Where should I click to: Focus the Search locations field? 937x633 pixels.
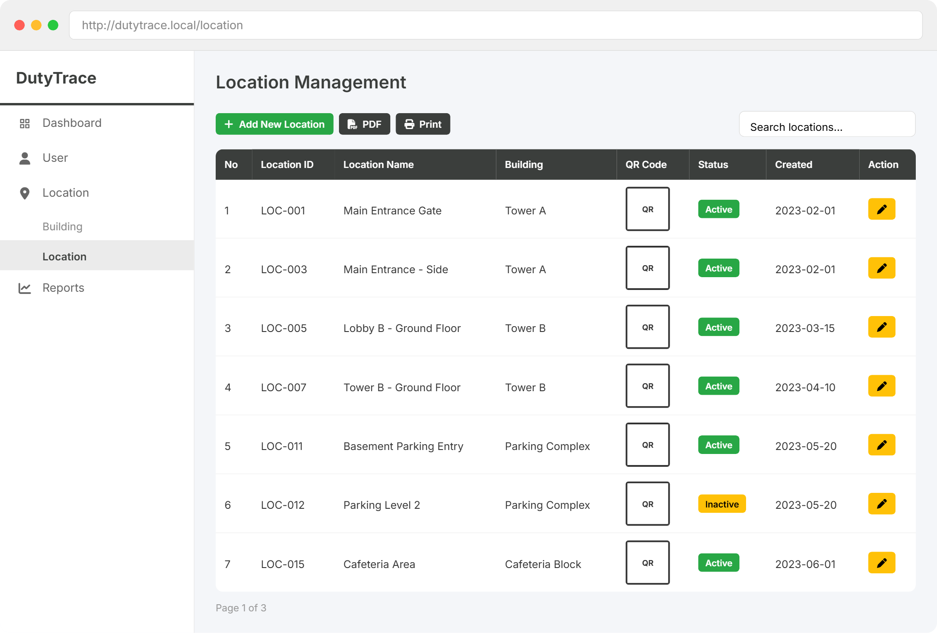[x=827, y=127]
